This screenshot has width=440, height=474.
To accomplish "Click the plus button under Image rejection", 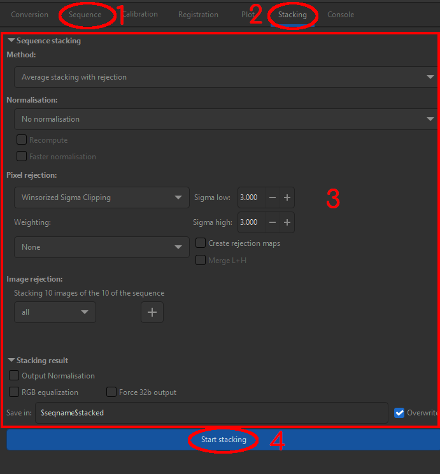I will pyautogui.click(x=152, y=312).
